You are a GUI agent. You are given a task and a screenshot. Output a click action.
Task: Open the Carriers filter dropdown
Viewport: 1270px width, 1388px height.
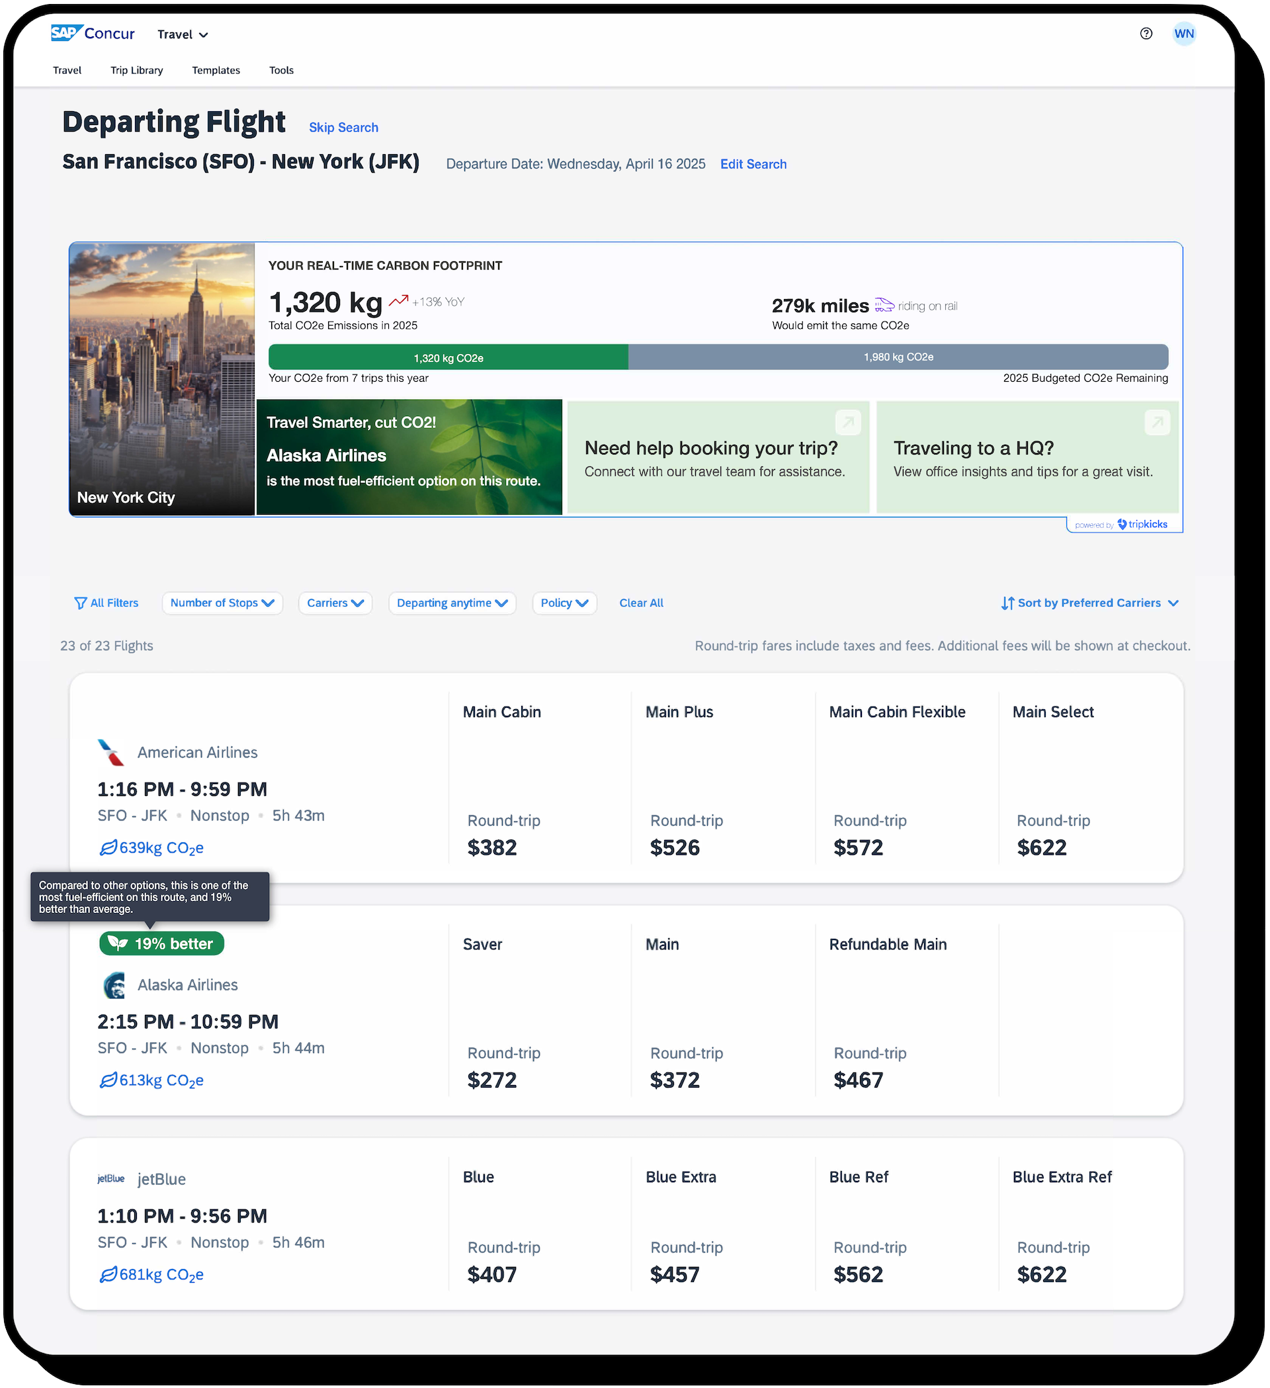[x=335, y=603]
